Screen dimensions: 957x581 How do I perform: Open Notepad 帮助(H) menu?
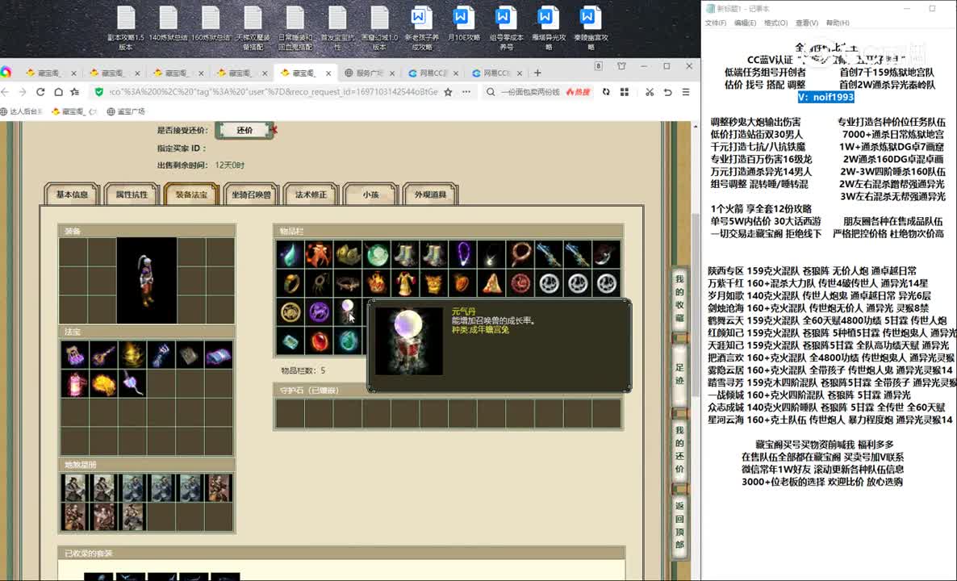[x=838, y=23]
